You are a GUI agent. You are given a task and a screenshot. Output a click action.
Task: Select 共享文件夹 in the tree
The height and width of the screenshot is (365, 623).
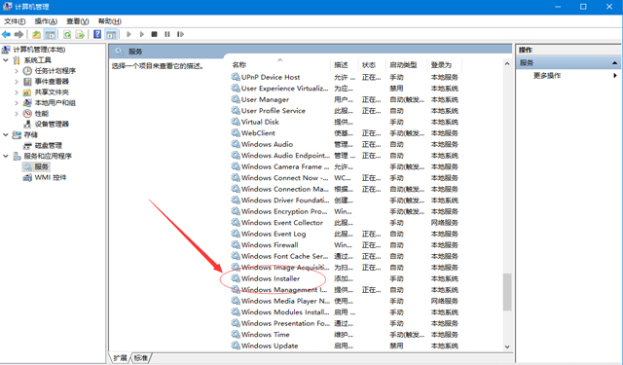click(x=52, y=92)
